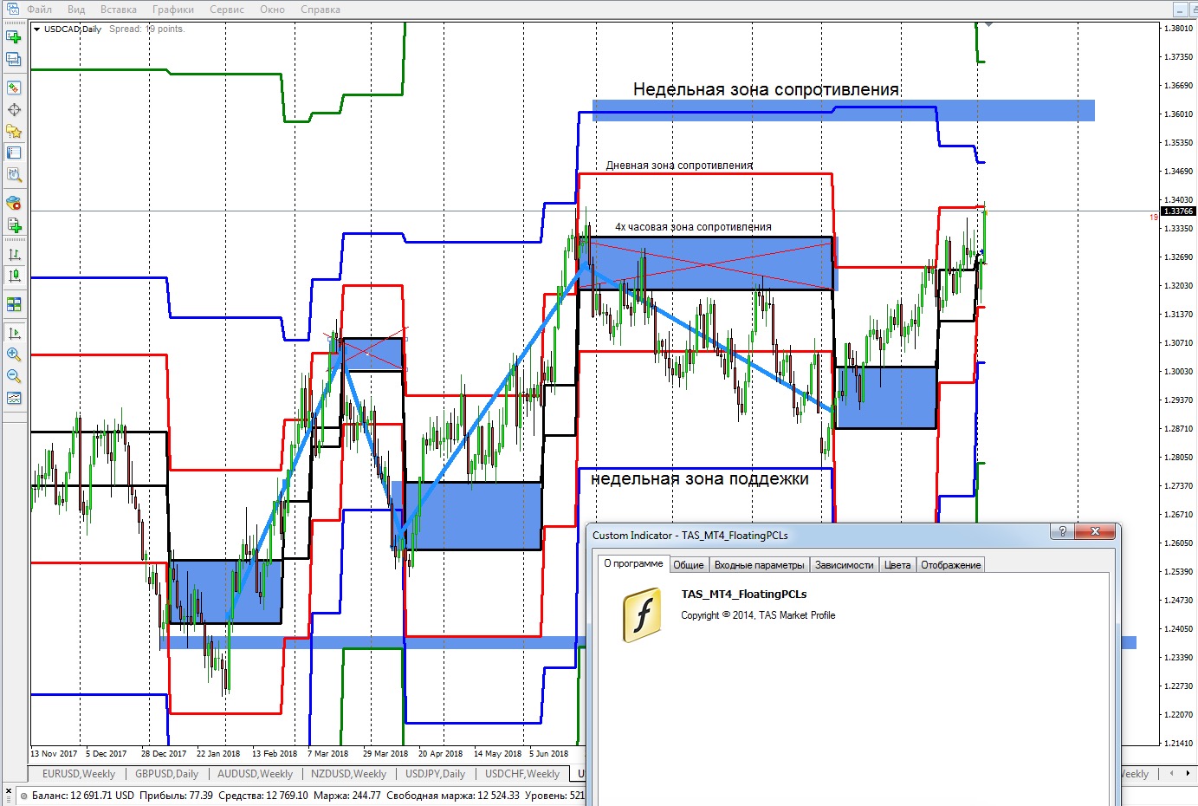The image size is (1198, 806).
Task: Open the Входные параметры tab
Action: click(x=759, y=565)
